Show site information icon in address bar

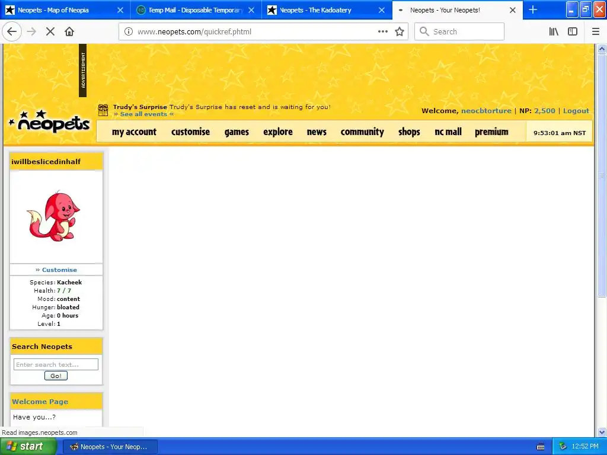(x=129, y=32)
